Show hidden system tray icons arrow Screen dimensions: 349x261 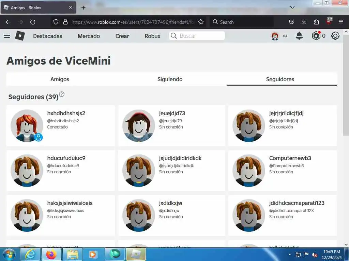(x=290, y=255)
